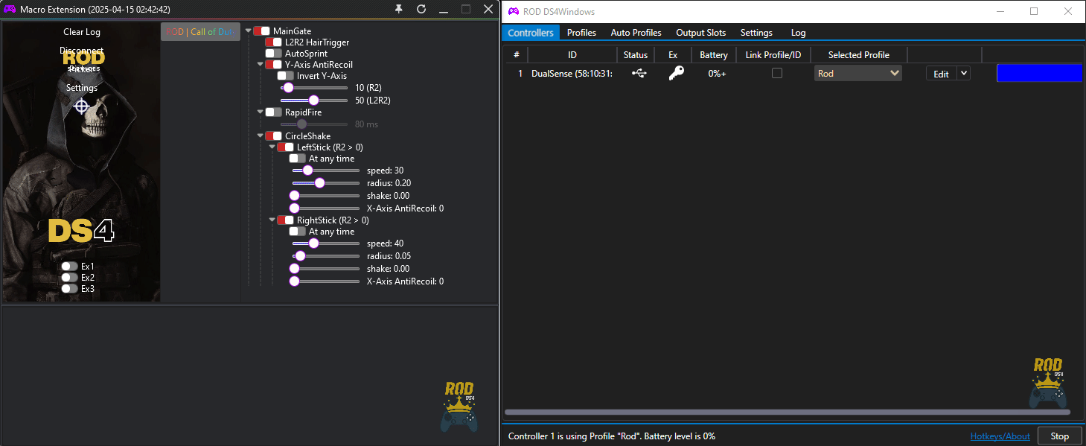Toggle L2R2 HairTrigger switch
Screen dimensions: 1086x446
click(273, 42)
